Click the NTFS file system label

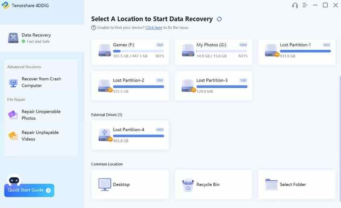coord(243,56)
